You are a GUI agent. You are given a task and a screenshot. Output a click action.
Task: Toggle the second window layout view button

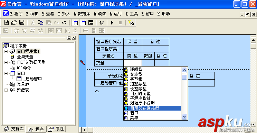pos(83,23)
